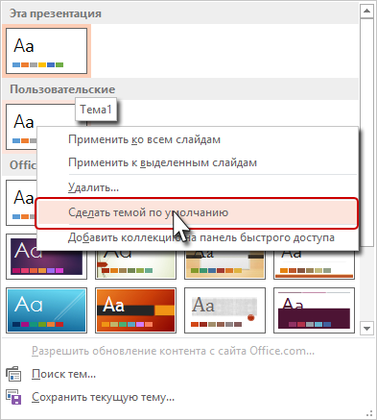Choose the dark maroon theme thumbnail
The width and height of the screenshot is (377, 420).
click(x=314, y=310)
